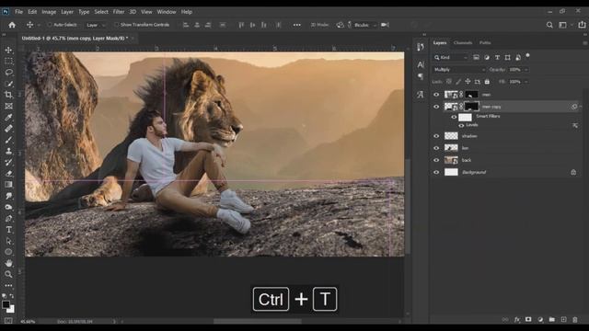The height and width of the screenshot is (331, 589).
Task: Click the horizontal canvas scrollbar
Action: click(258, 321)
